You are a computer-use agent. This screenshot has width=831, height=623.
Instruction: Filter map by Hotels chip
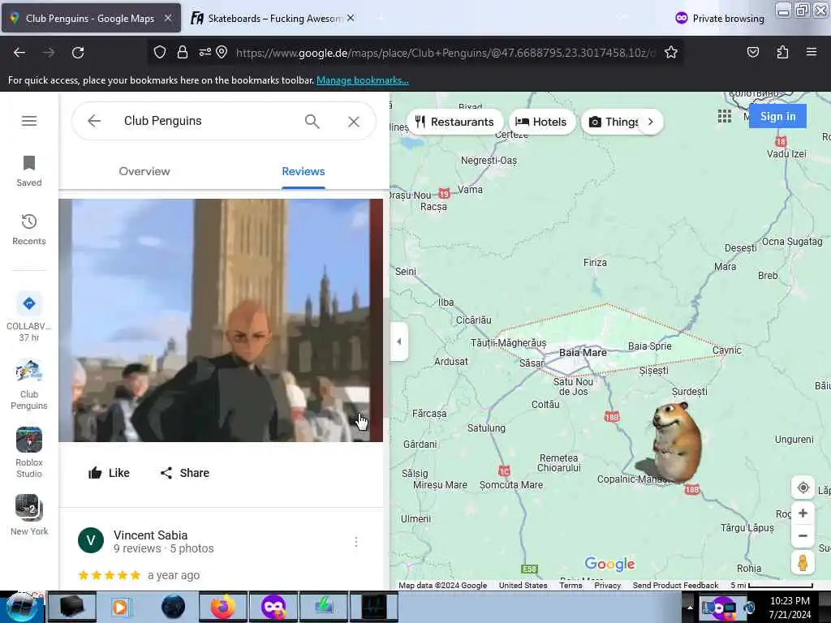[x=541, y=122]
